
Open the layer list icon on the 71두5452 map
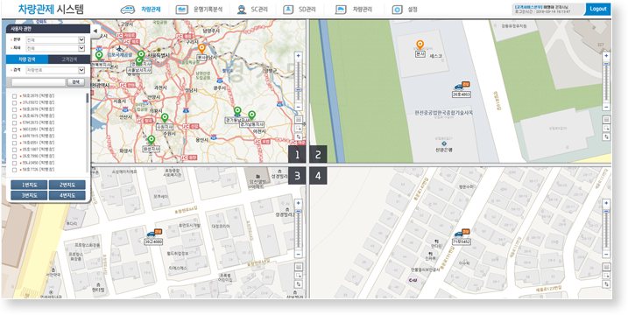tap(607, 267)
